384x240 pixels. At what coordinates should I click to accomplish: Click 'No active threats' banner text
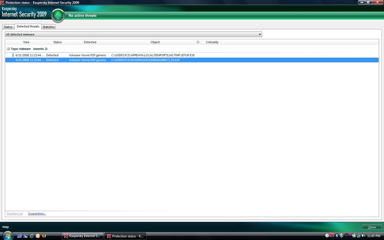pyautogui.click(x=82, y=15)
